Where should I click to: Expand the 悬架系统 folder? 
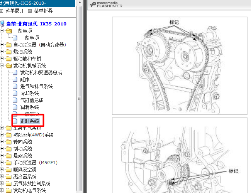point(2,156)
